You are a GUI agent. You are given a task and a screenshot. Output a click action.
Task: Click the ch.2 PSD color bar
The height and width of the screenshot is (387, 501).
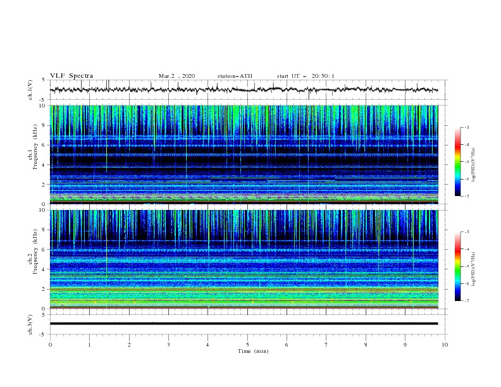[x=457, y=266]
